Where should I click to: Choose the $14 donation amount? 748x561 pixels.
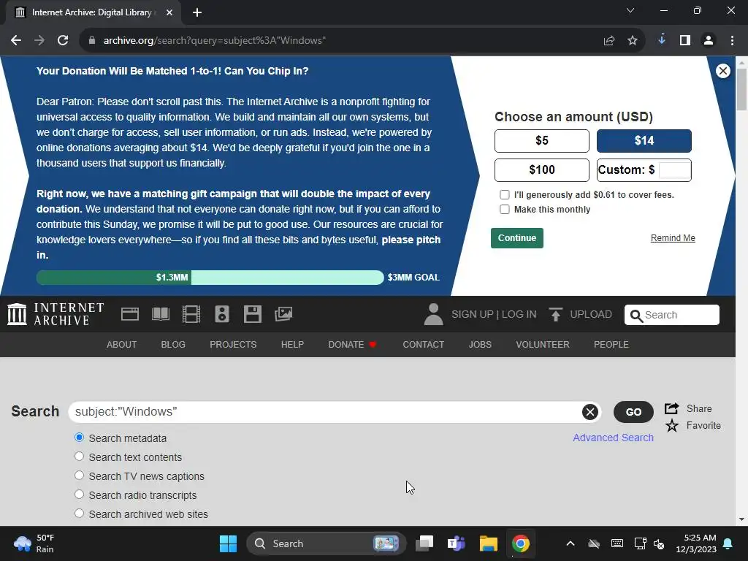(x=644, y=141)
